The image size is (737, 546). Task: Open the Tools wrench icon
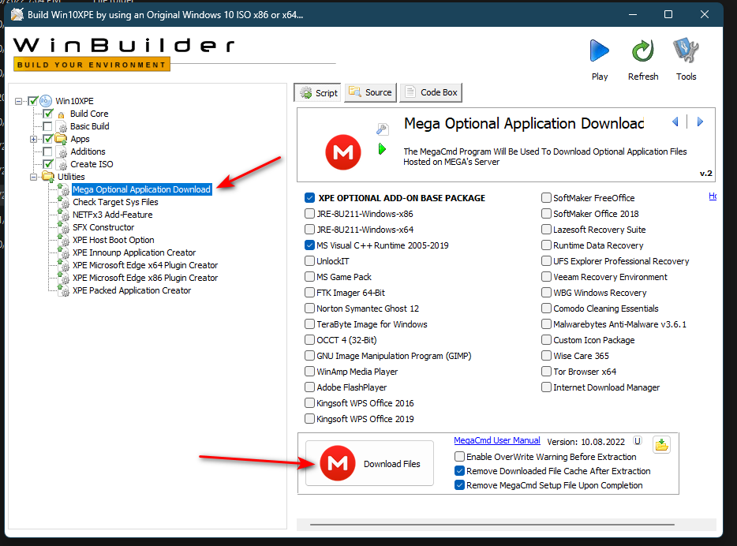686,50
